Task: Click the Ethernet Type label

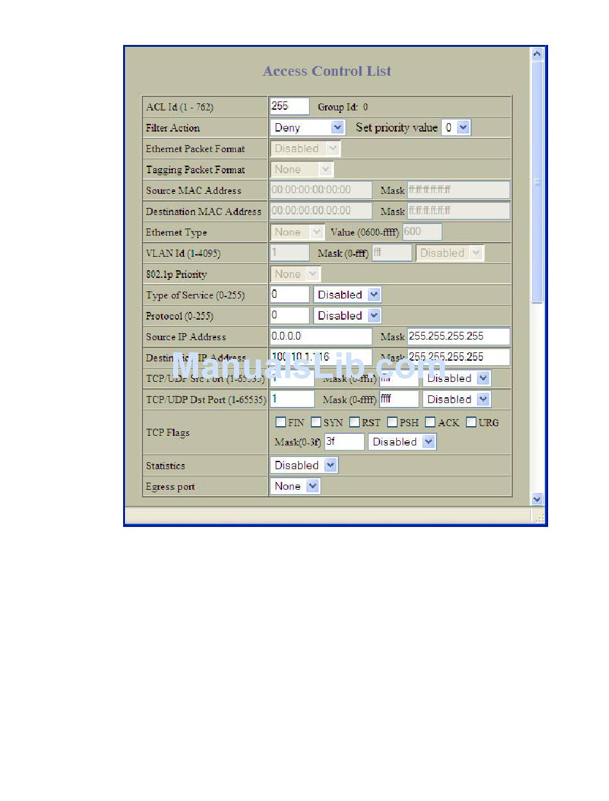Action: (x=176, y=232)
